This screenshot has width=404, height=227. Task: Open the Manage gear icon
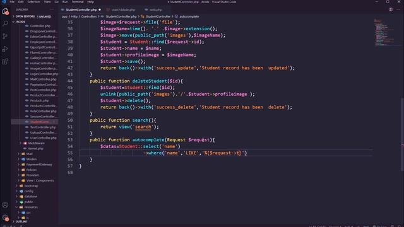tap(5, 218)
